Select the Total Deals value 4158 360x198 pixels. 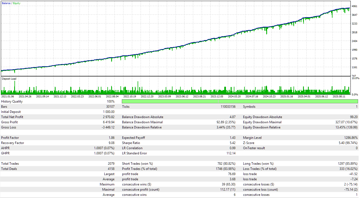pos(111,169)
